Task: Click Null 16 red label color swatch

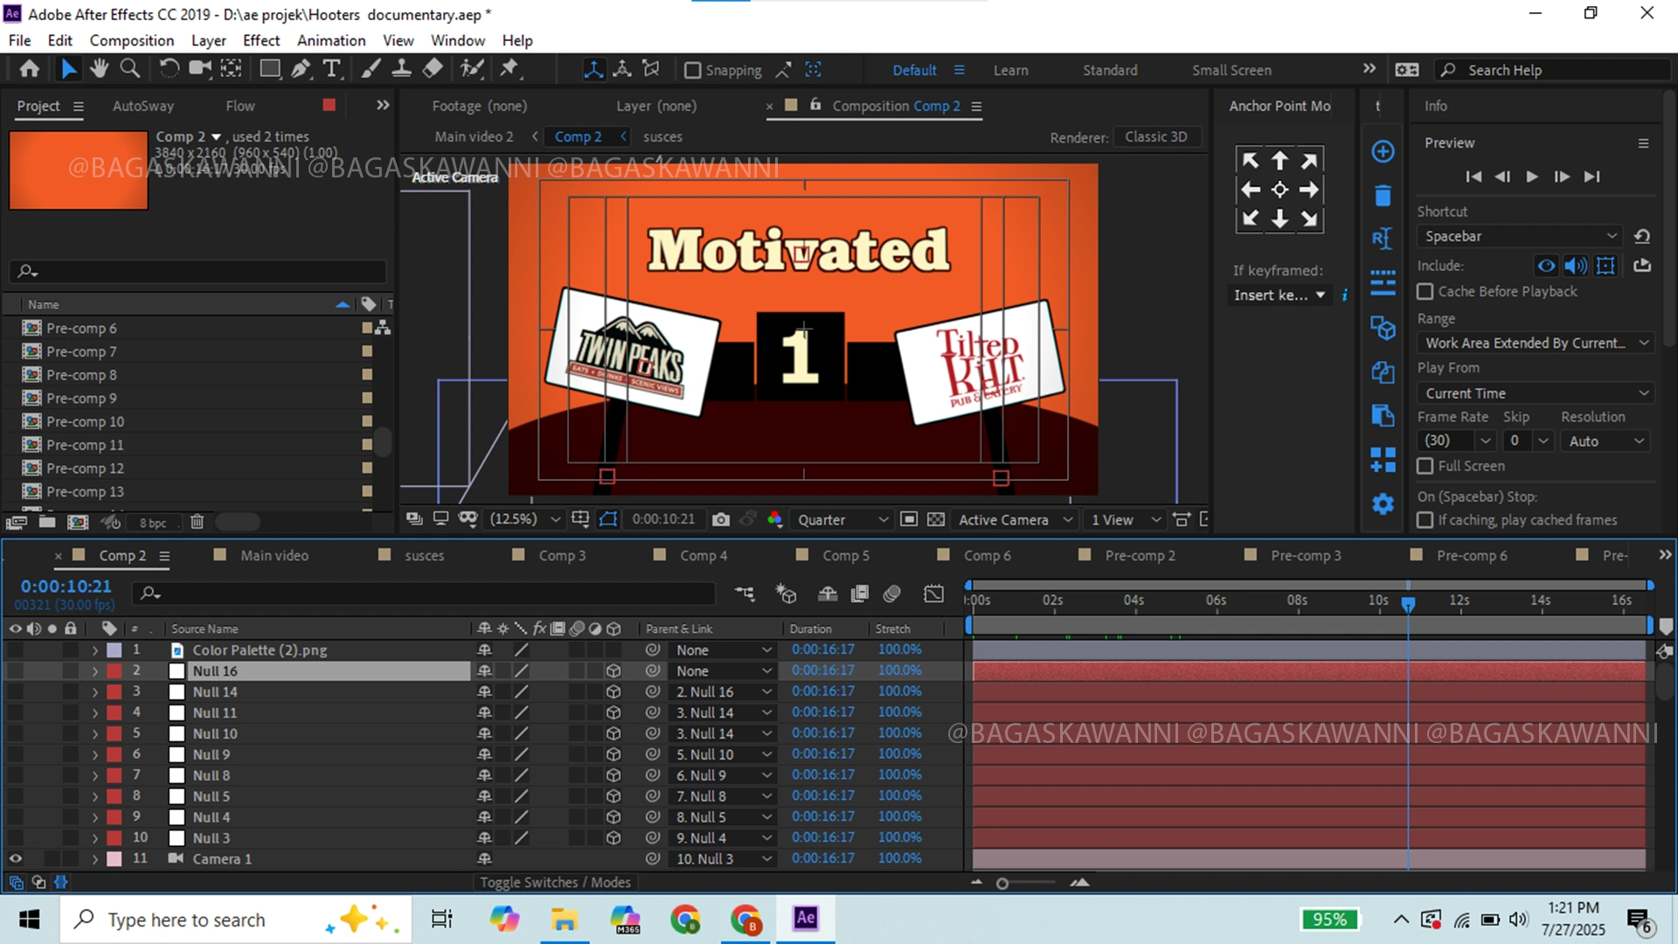Action: [114, 671]
